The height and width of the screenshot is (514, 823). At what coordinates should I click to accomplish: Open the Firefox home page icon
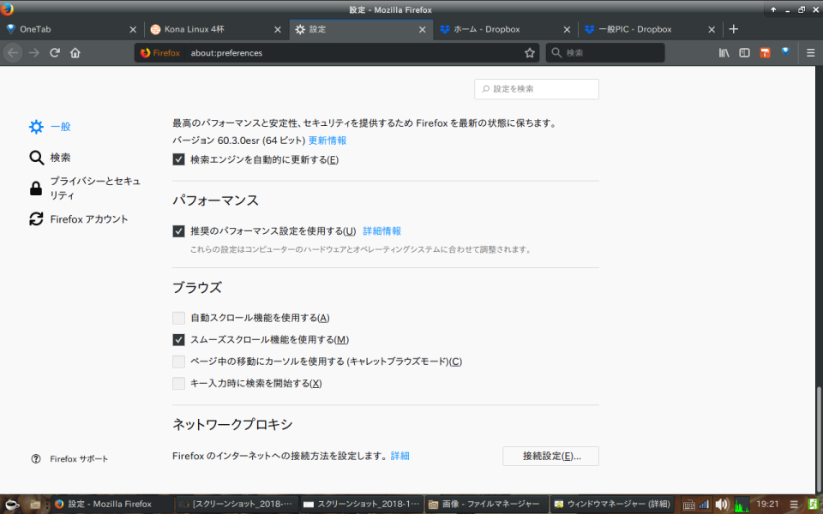coord(75,52)
